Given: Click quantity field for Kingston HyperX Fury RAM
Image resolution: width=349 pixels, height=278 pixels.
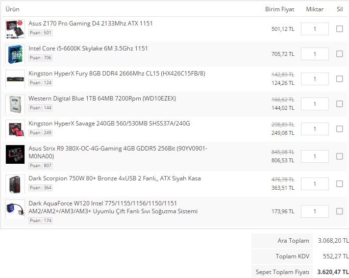Looking at the screenshot, I should coord(315,79).
